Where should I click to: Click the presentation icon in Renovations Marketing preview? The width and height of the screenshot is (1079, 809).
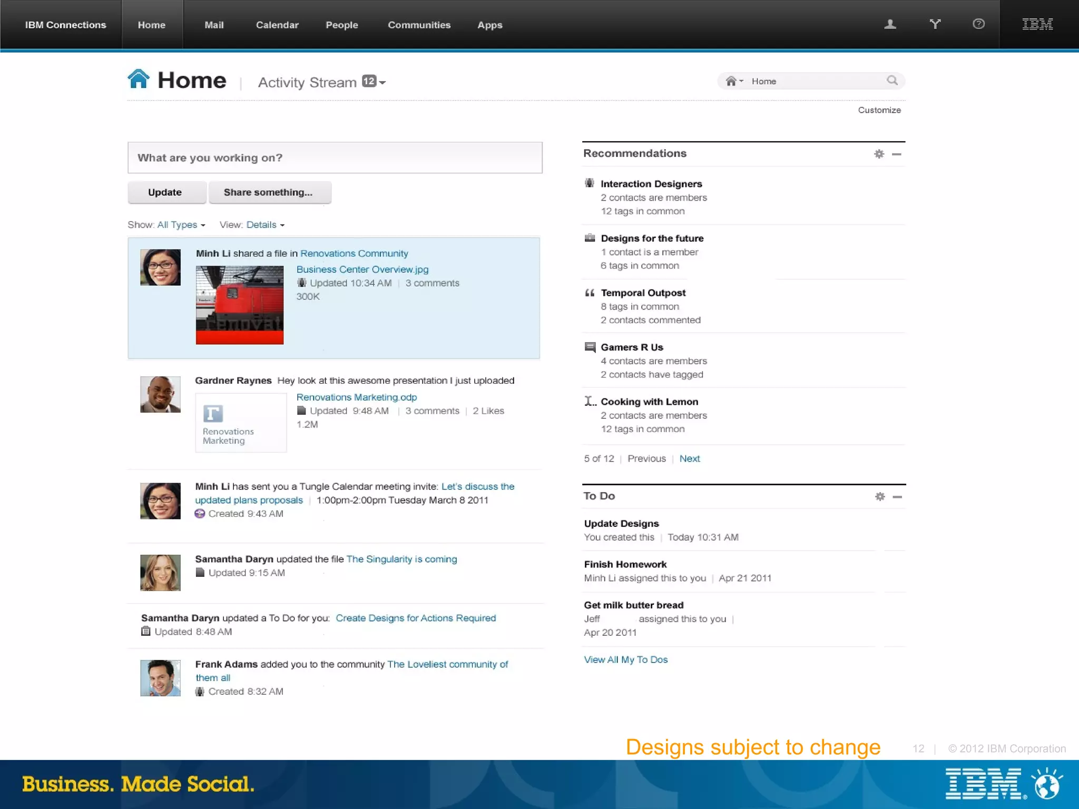[213, 414]
